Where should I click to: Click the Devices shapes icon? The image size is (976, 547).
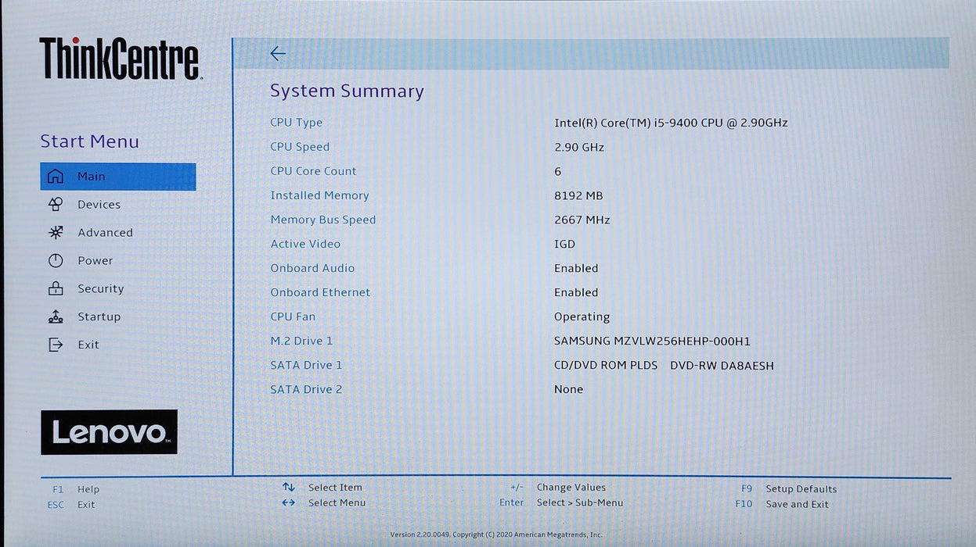[56, 205]
